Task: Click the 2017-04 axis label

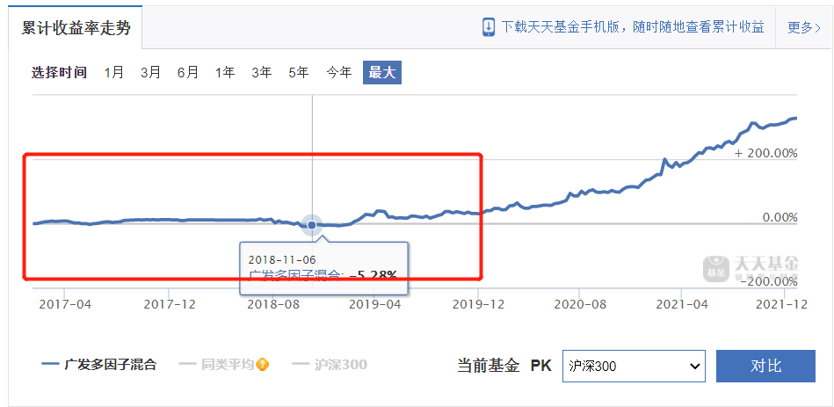Action: pyautogui.click(x=65, y=304)
